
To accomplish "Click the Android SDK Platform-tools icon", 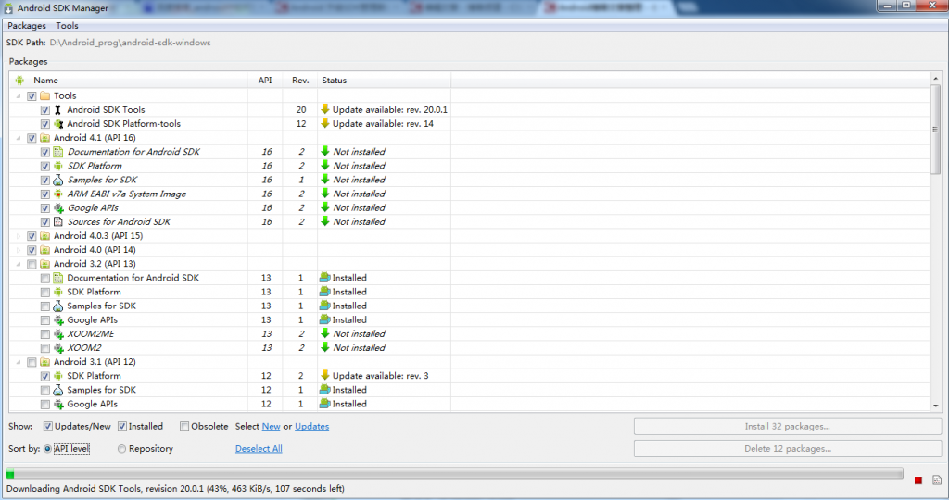I will (58, 124).
